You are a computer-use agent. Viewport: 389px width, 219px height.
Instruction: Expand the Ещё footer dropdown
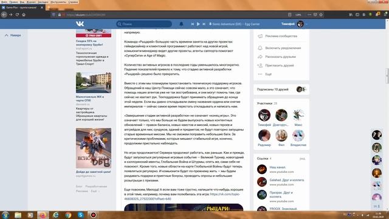[95, 191]
